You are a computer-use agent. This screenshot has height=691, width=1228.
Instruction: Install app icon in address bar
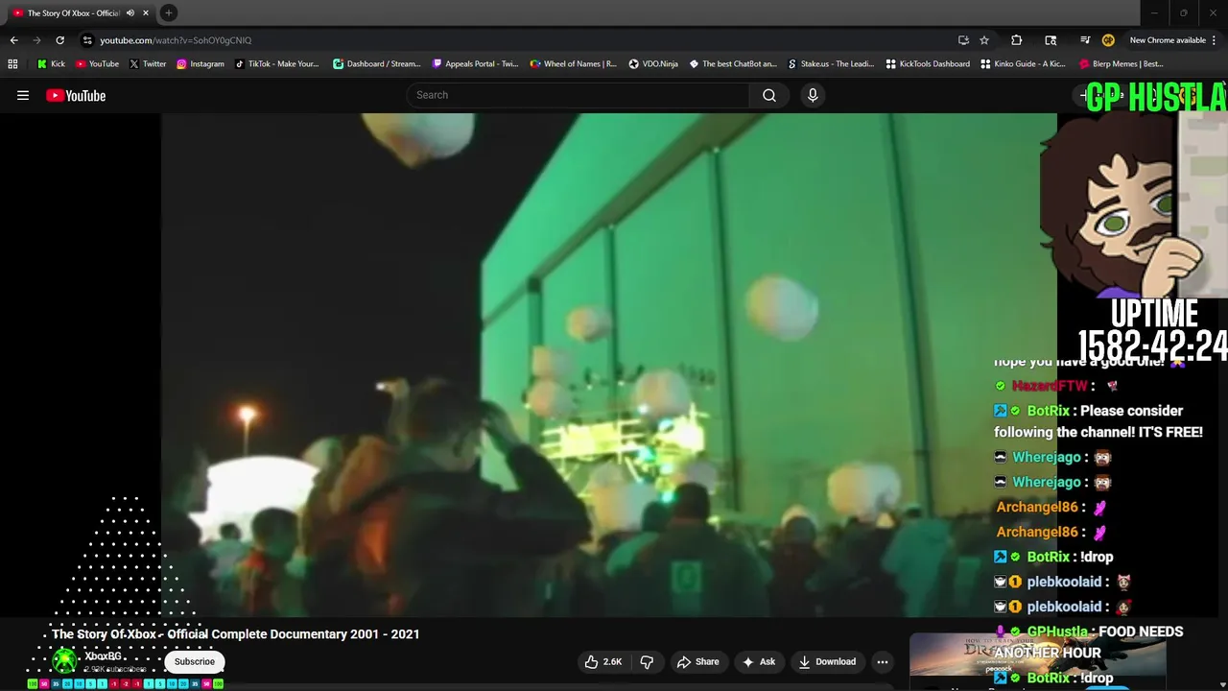coord(963,40)
